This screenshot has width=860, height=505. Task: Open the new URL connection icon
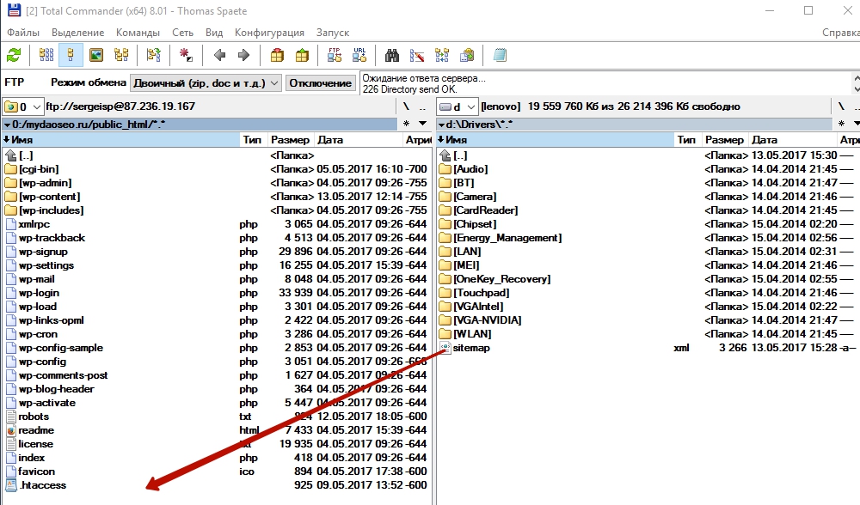pos(359,55)
